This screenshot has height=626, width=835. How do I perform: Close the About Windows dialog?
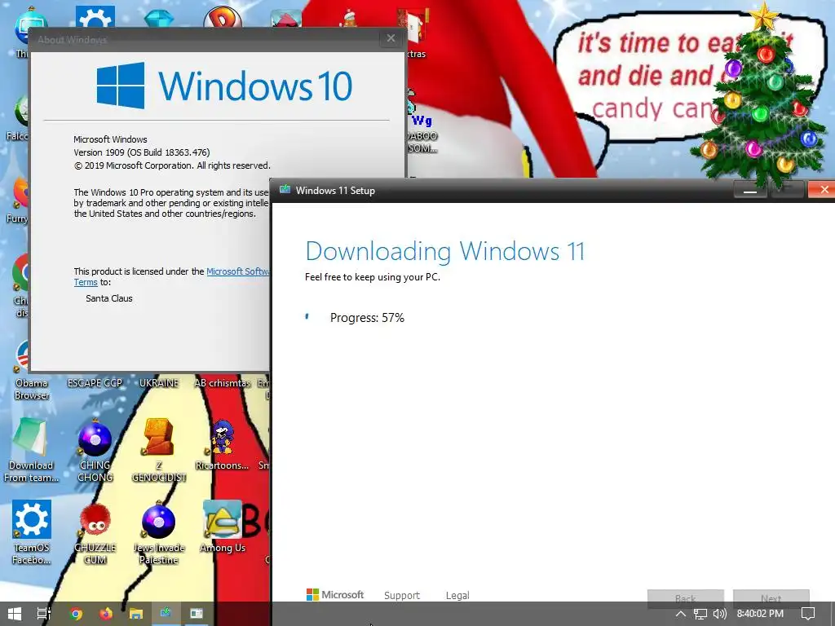click(391, 38)
